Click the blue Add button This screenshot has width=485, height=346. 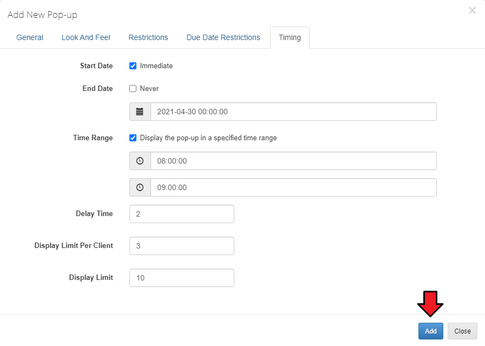pyautogui.click(x=430, y=331)
